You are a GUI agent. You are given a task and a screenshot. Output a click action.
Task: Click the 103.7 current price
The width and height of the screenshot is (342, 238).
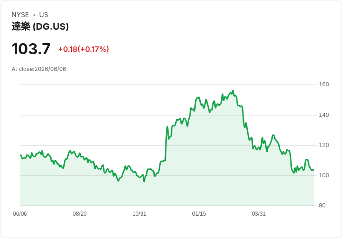[31, 49]
